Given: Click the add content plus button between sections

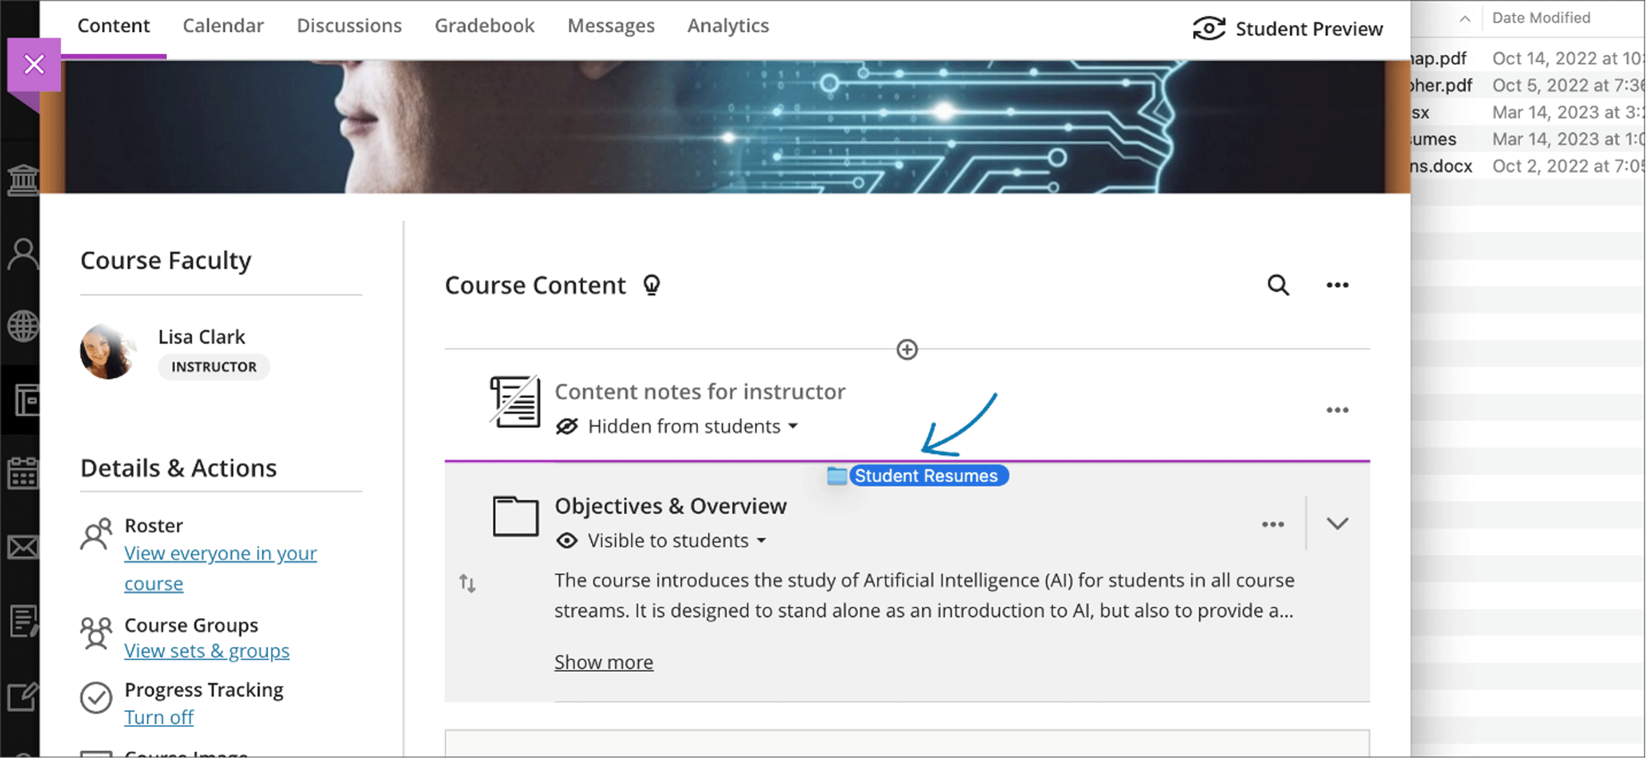Looking at the screenshot, I should click(906, 348).
